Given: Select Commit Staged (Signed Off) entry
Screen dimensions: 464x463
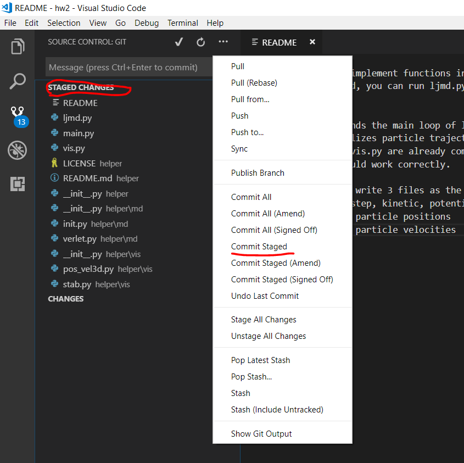Looking at the screenshot, I should point(282,280).
